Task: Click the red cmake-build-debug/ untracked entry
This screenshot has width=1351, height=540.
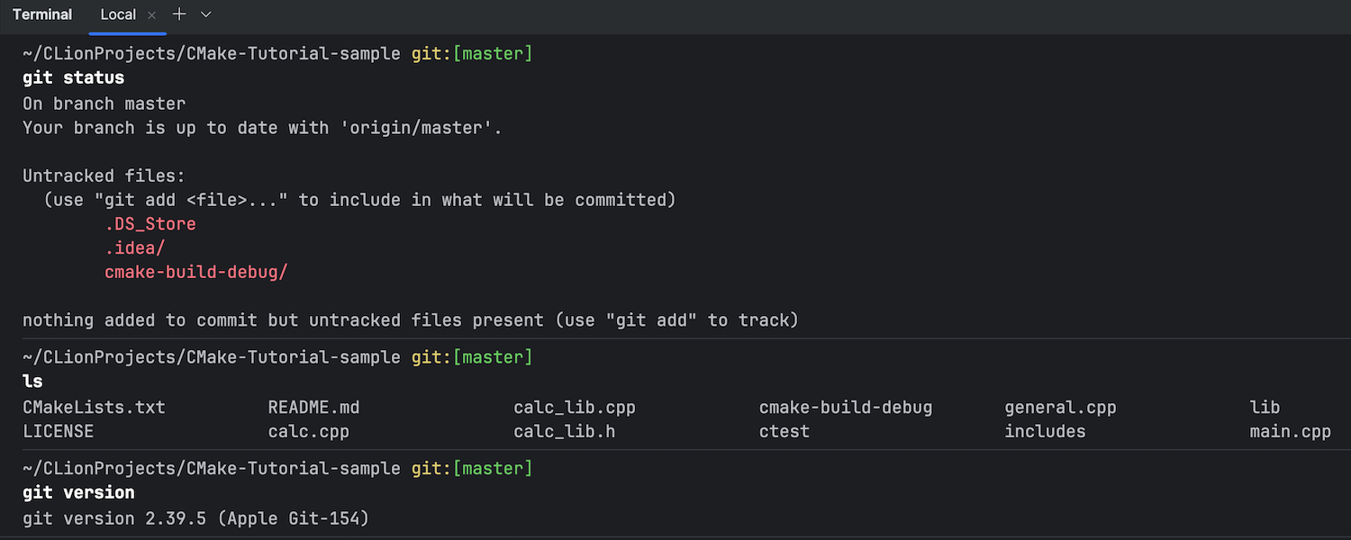Action: 196,272
